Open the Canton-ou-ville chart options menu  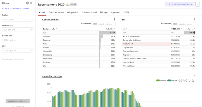pos(114,19)
